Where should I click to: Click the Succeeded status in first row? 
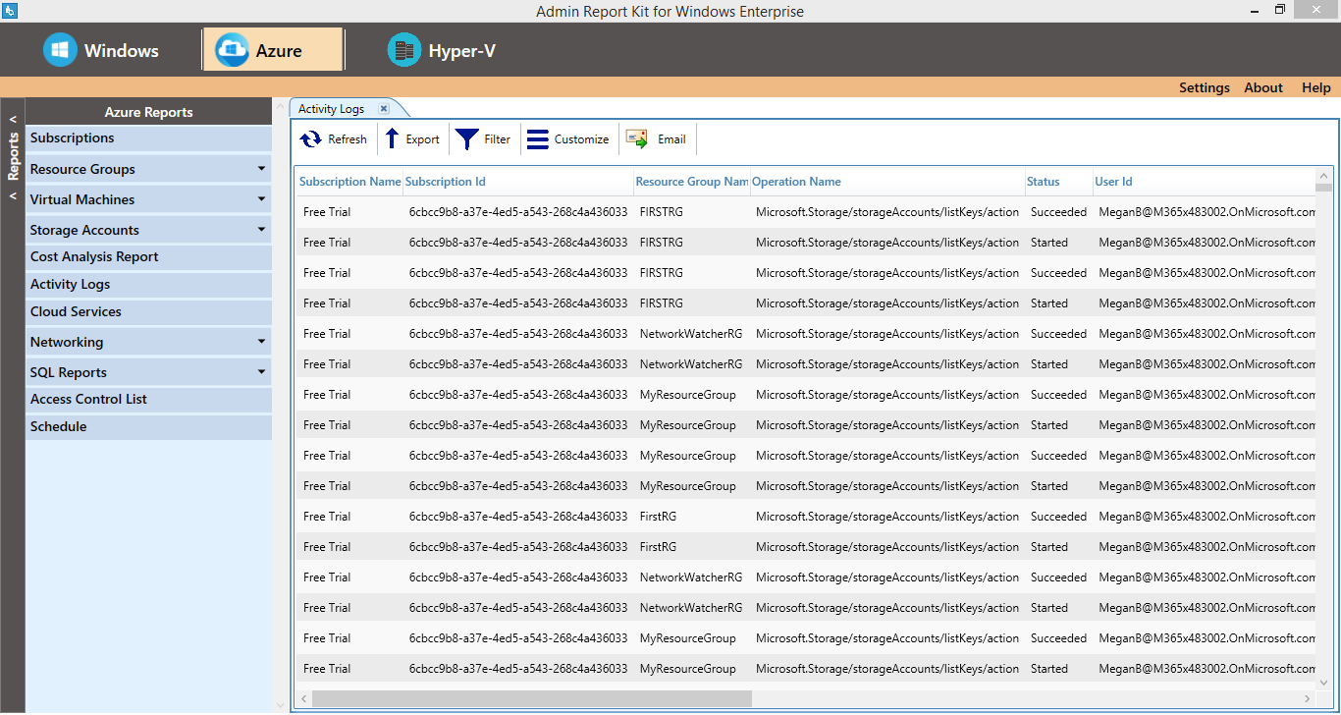click(1058, 212)
